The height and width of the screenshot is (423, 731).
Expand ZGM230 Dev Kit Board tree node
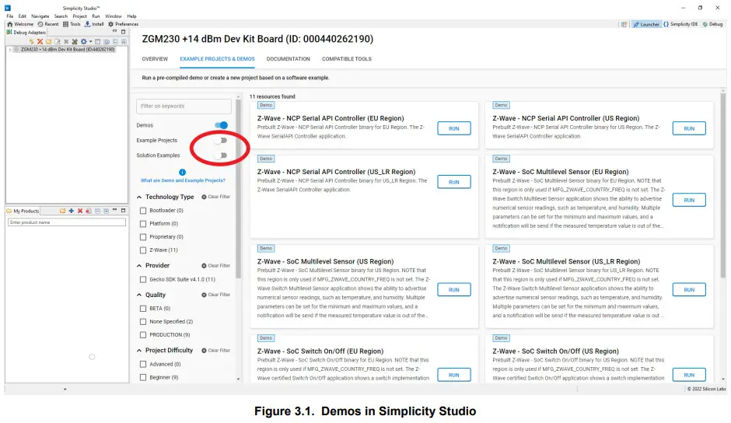10,50
